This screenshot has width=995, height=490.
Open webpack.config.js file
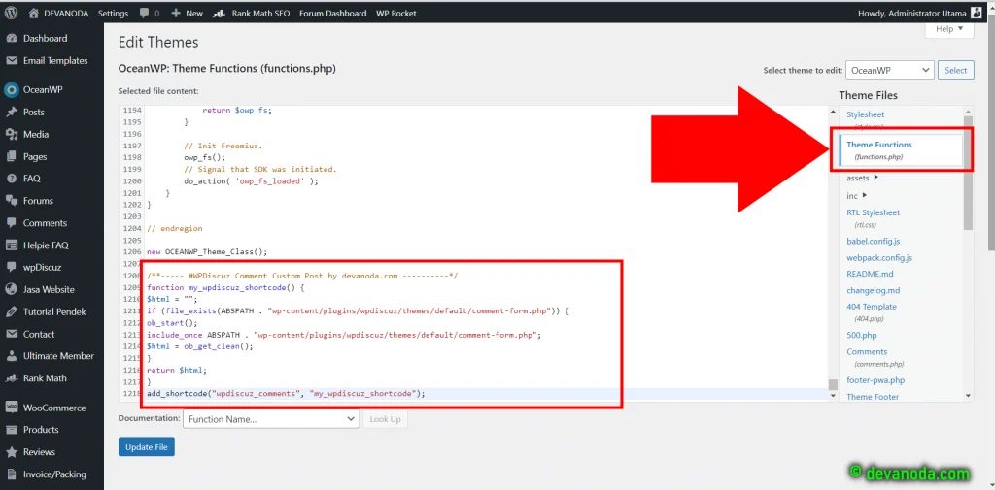coord(879,258)
